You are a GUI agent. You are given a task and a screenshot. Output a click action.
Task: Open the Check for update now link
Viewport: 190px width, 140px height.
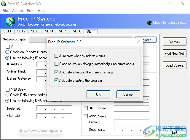(170, 23)
